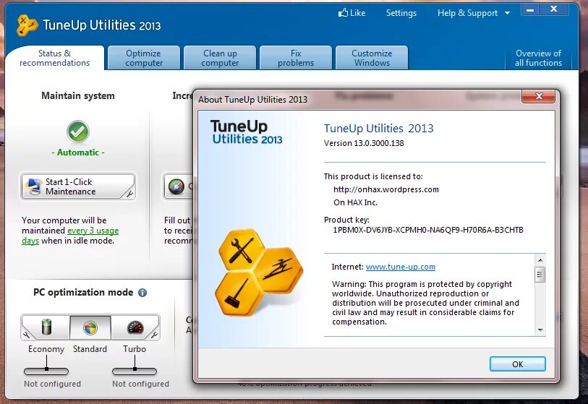This screenshot has height=404, width=588.
Task: Click the Standard label
Action: pos(90,349)
